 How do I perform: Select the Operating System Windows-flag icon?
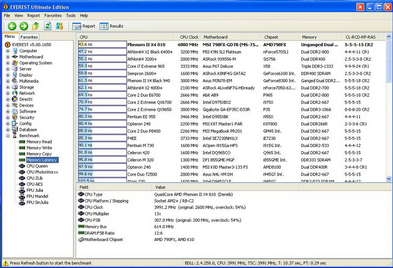15,63
